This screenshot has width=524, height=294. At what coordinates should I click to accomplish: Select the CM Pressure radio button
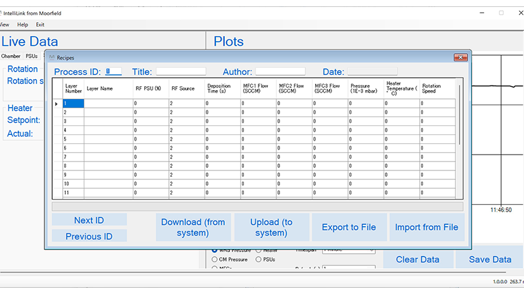coord(214,259)
